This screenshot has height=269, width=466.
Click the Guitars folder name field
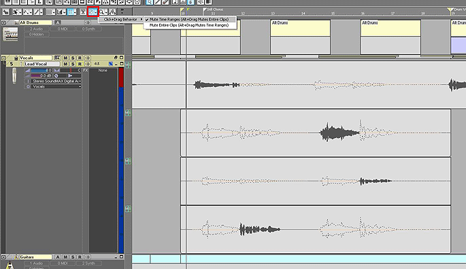[35, 257]
